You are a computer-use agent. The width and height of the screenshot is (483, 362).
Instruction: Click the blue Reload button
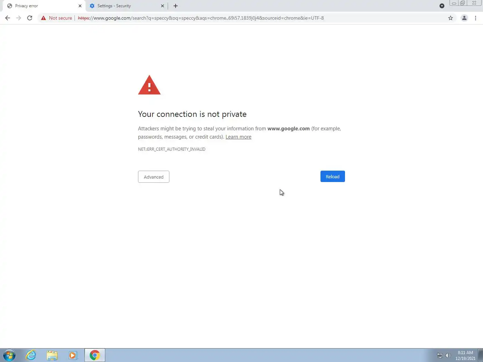pyautogui.click(x=333, y=177)
